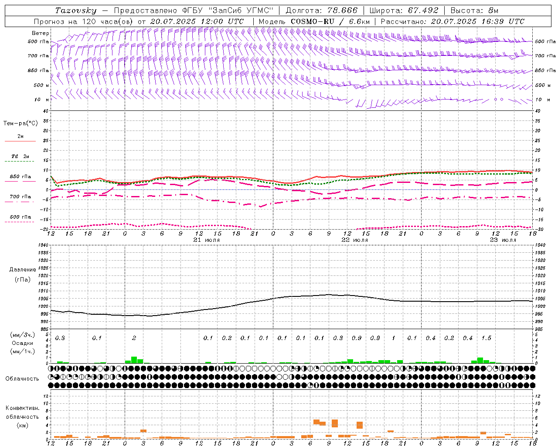Click the Прогноз на 120 часа(ов) header text
The image size is (558, 447).
coord(84,21)
